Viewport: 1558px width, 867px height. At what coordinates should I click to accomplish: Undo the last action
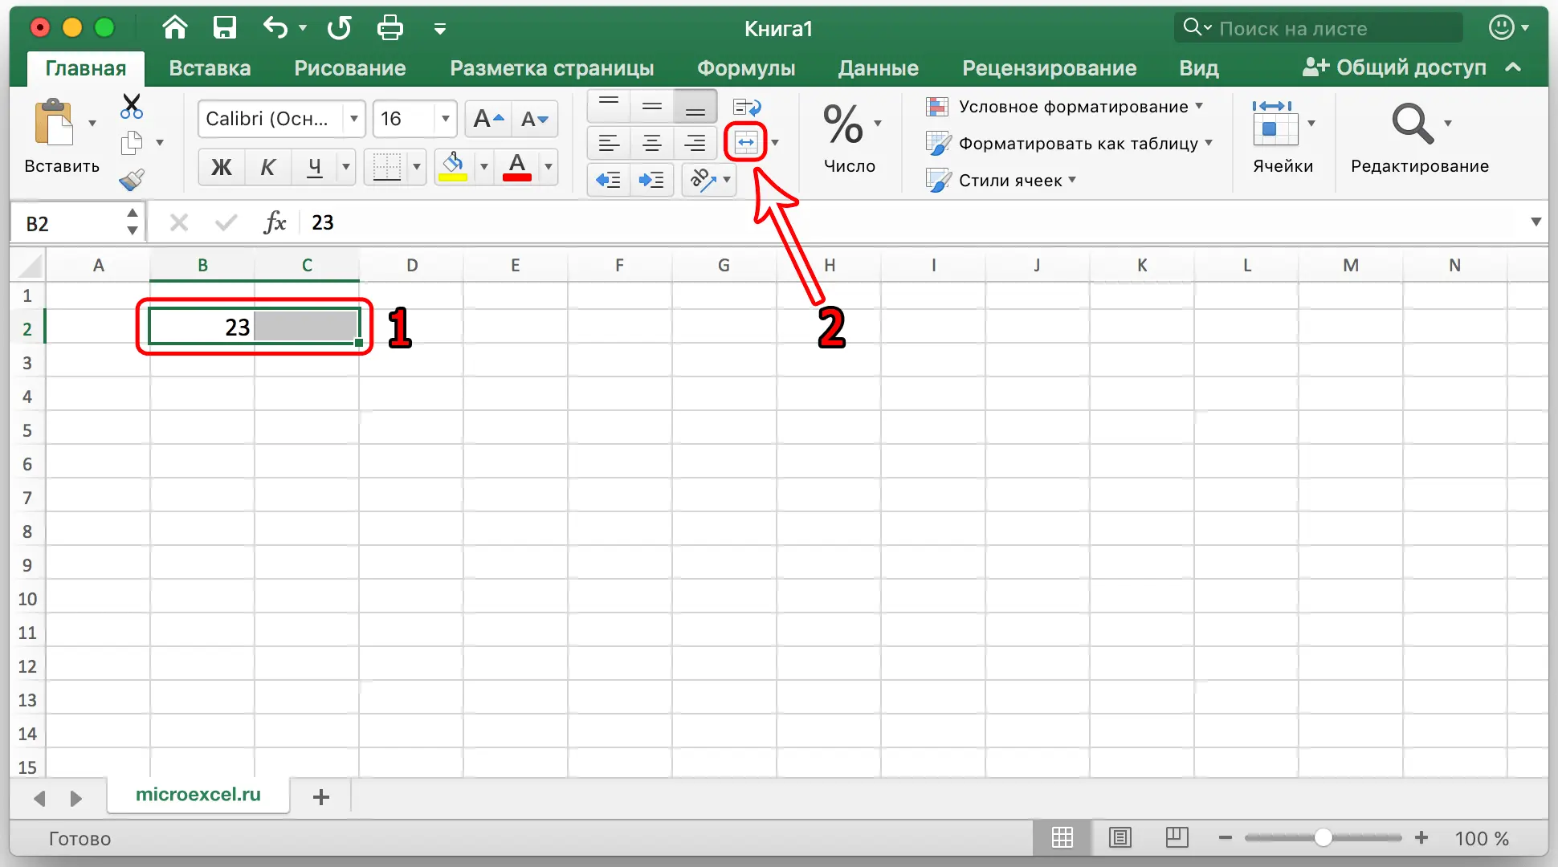point(275,29)
